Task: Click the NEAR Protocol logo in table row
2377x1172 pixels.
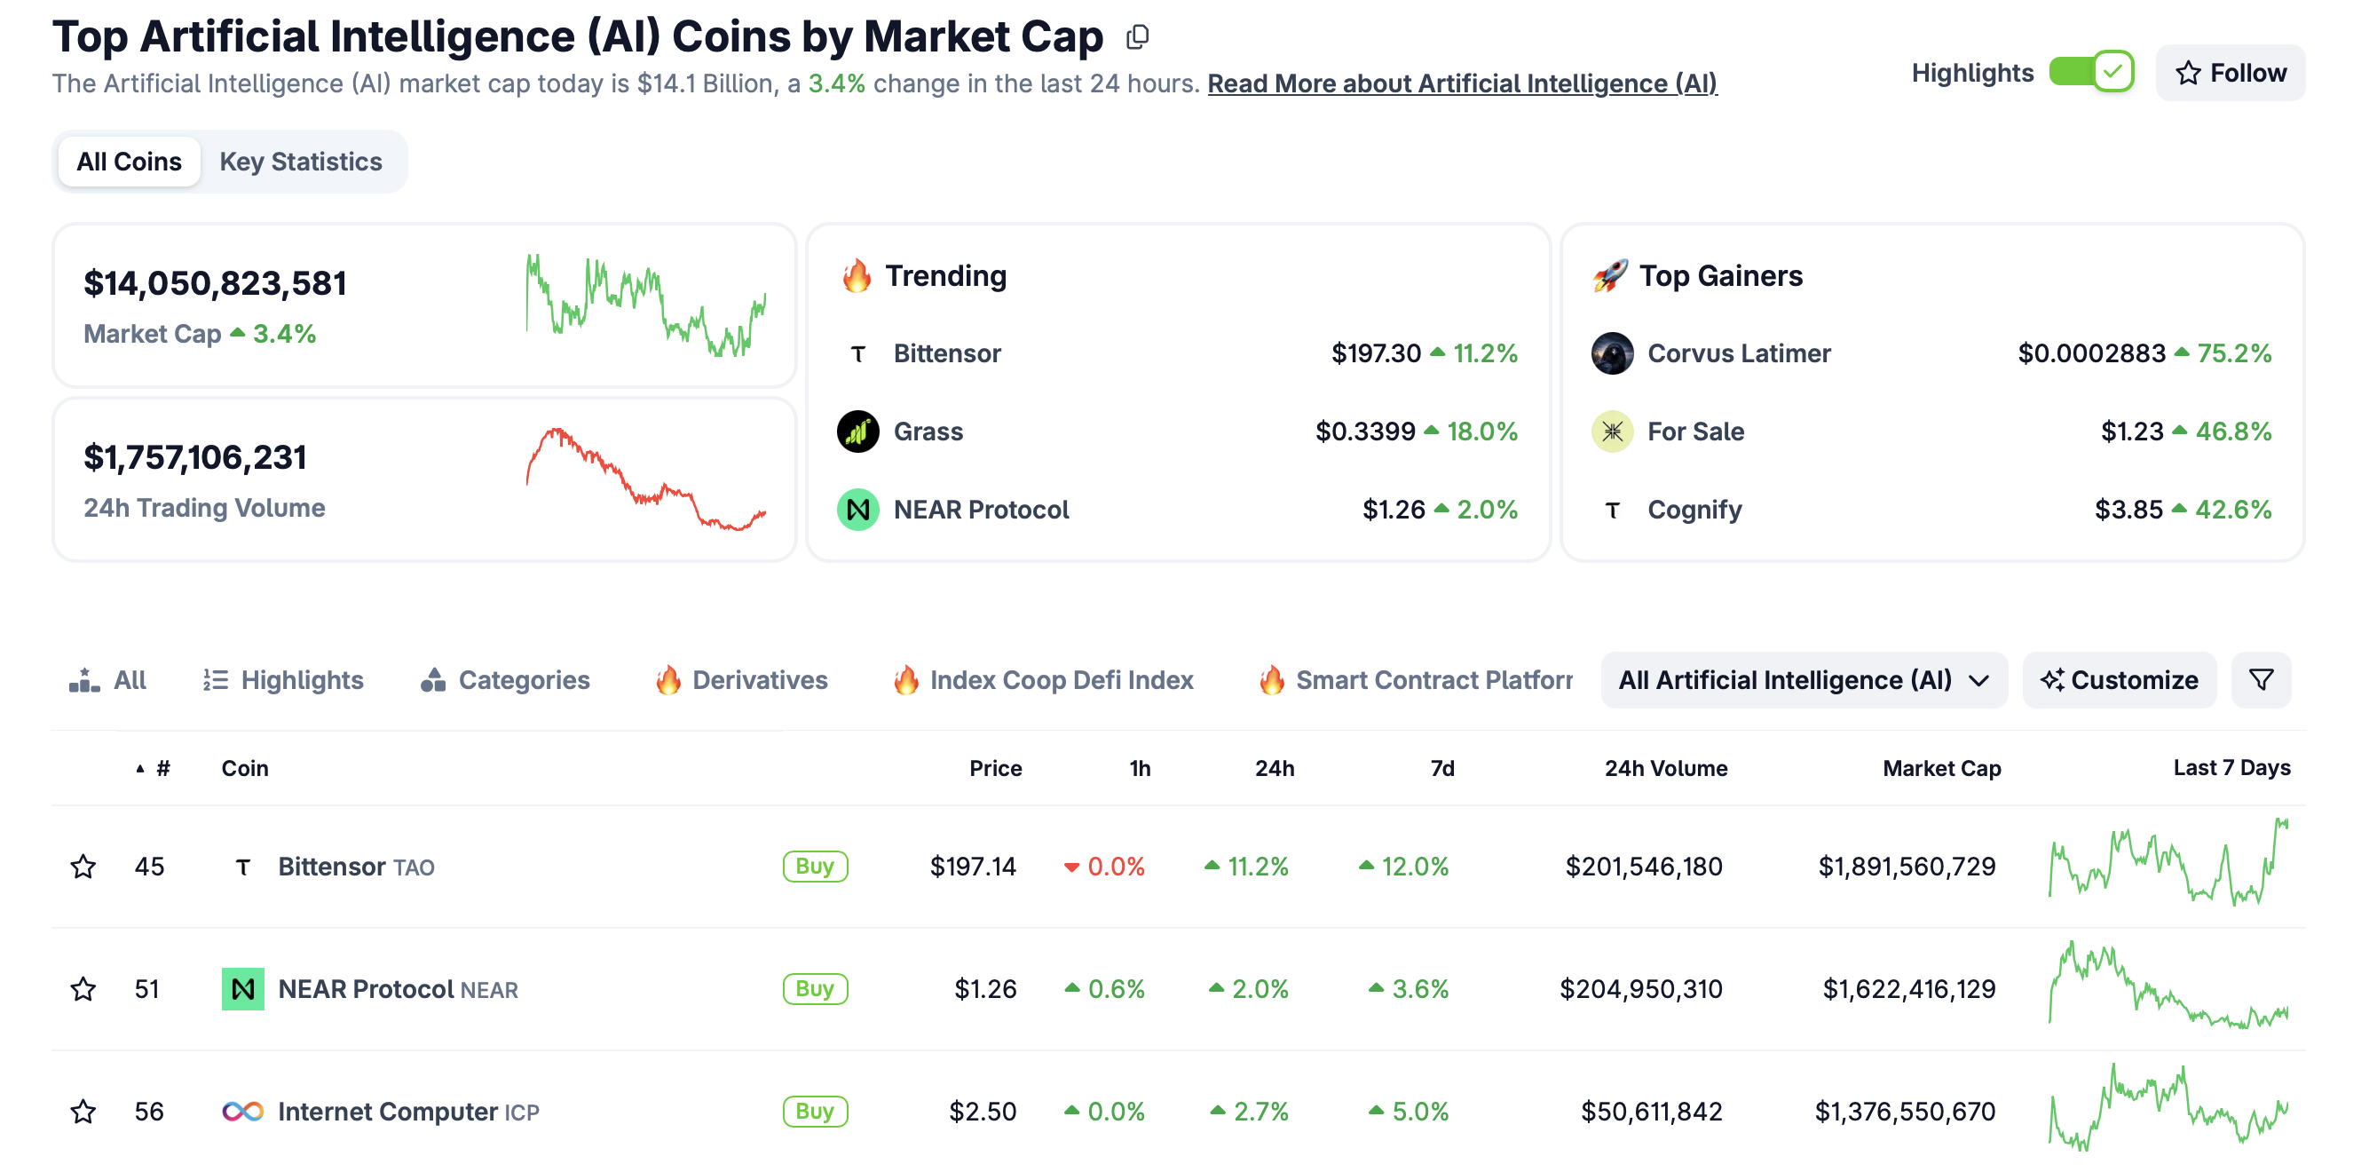Action: 242,989
